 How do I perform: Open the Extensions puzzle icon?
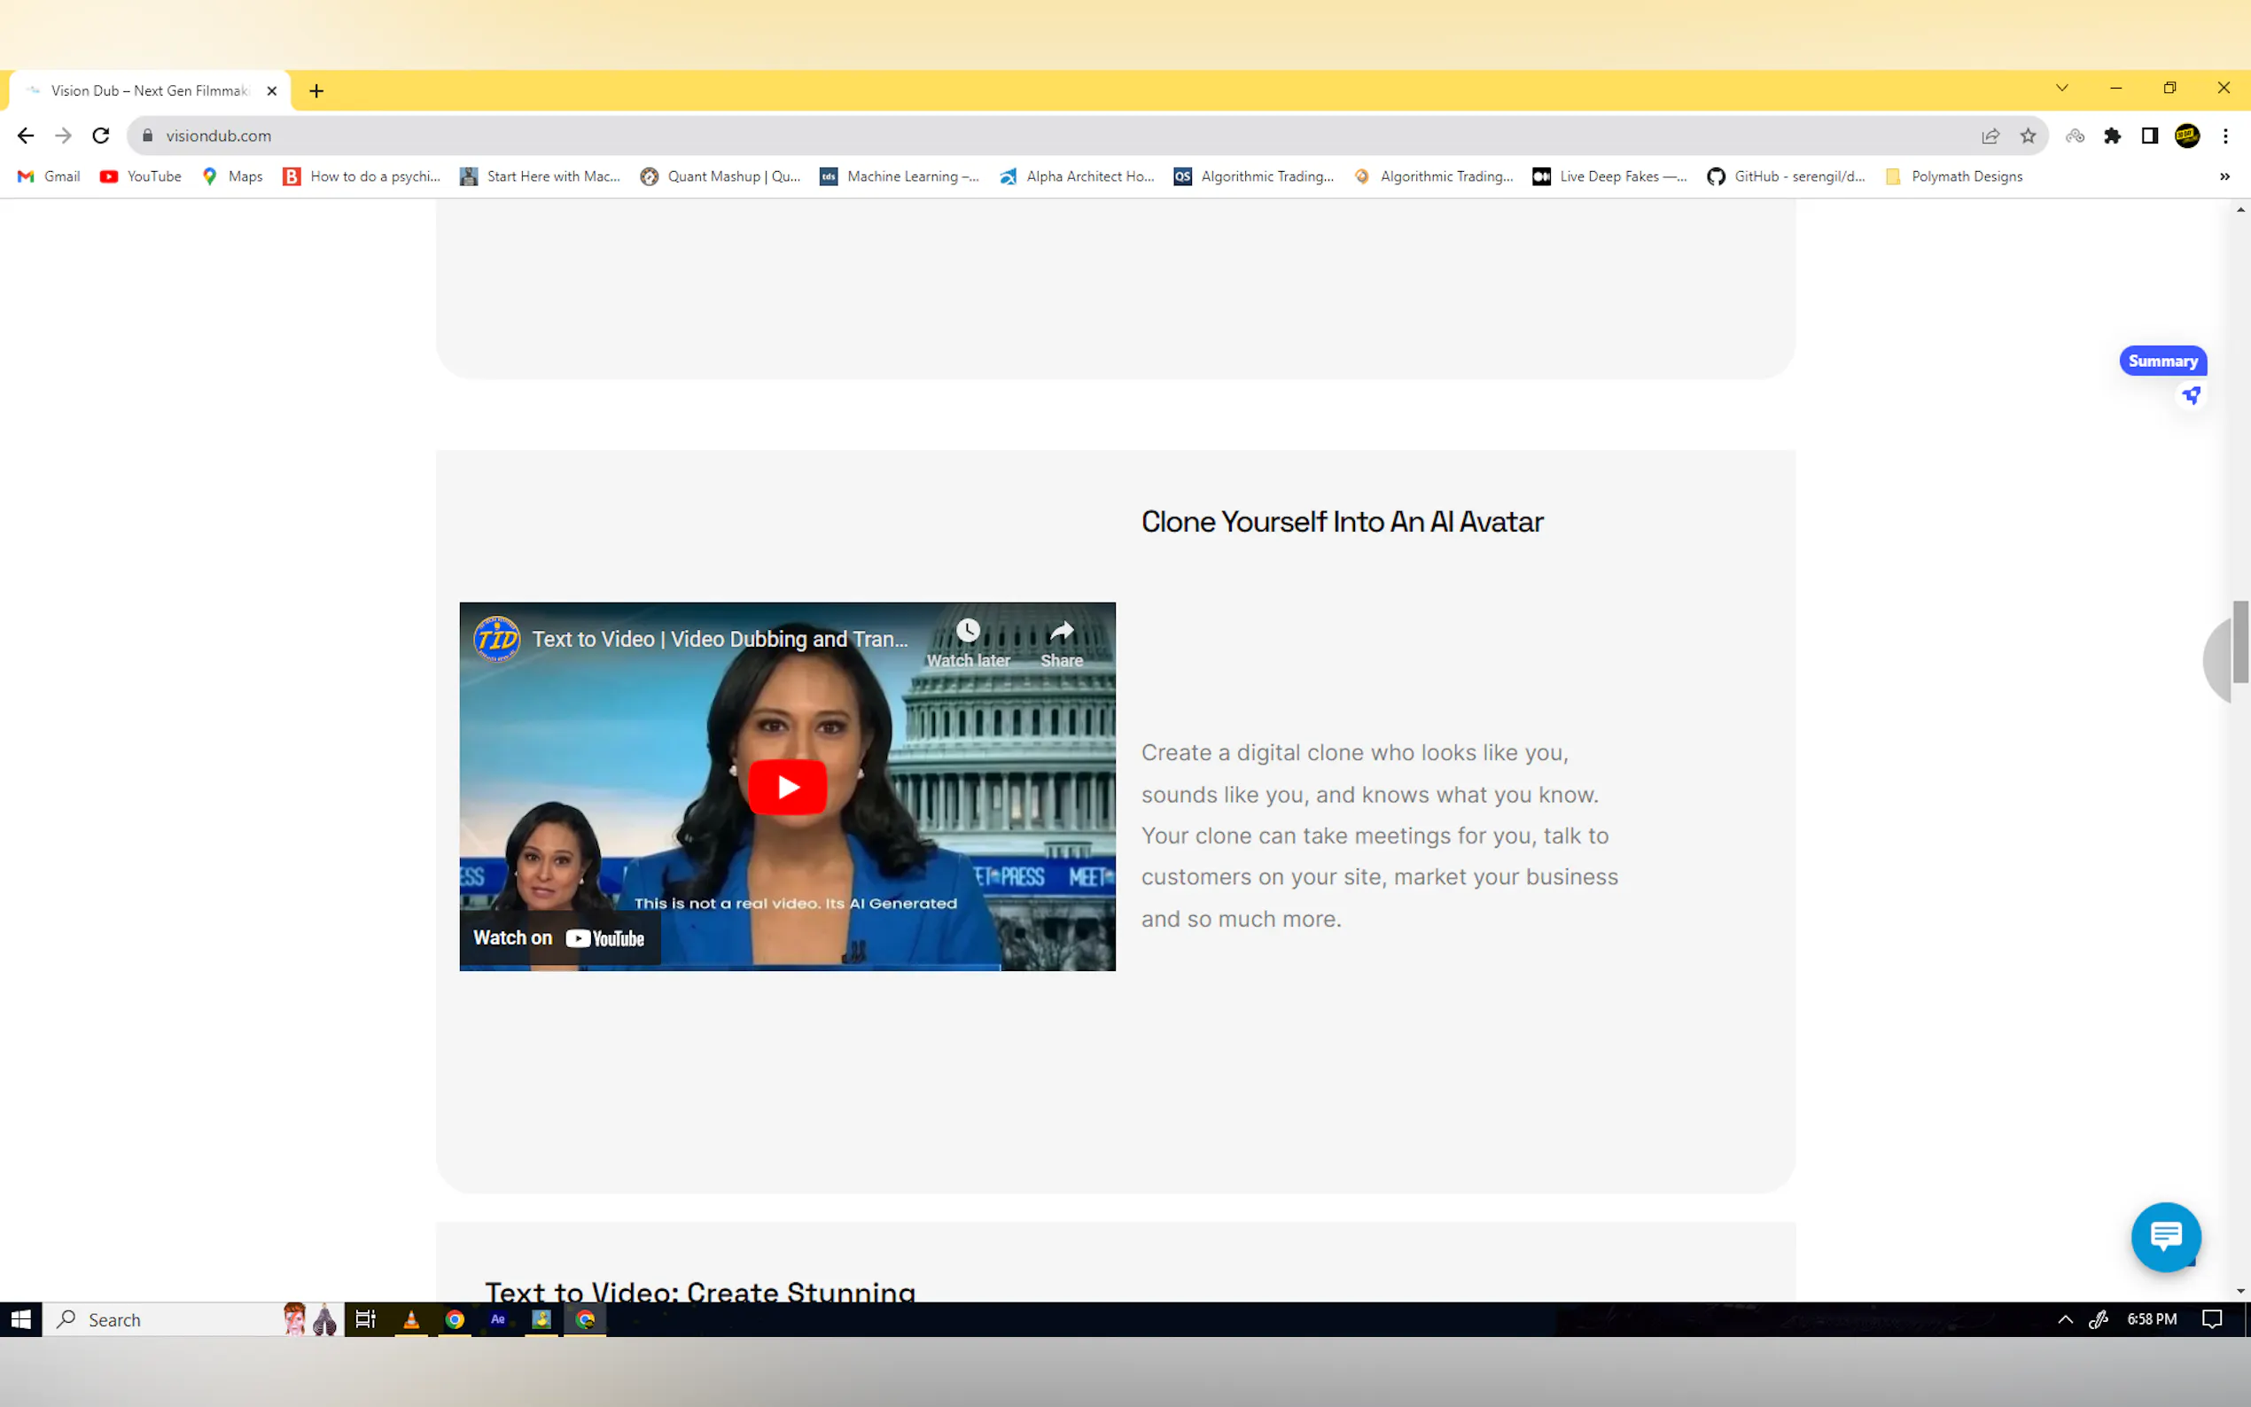[x=2113, y=136]
